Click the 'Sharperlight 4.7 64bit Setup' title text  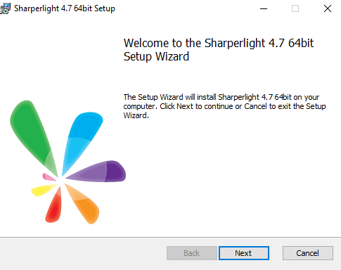pos(65,8)
